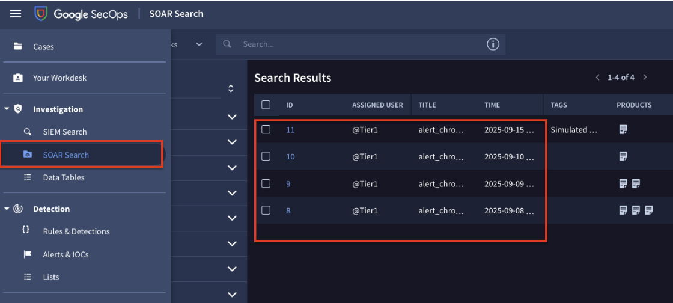
Task: Open the hamburger navigation menu
Action: coord(16,14)
